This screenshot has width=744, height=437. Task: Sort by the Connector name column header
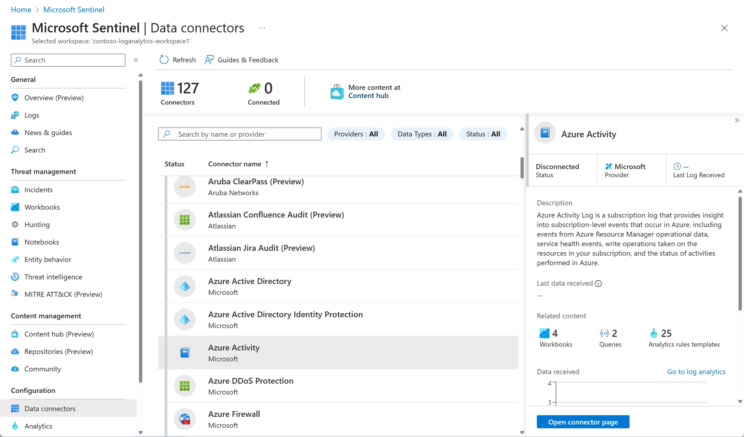[238, 164]
